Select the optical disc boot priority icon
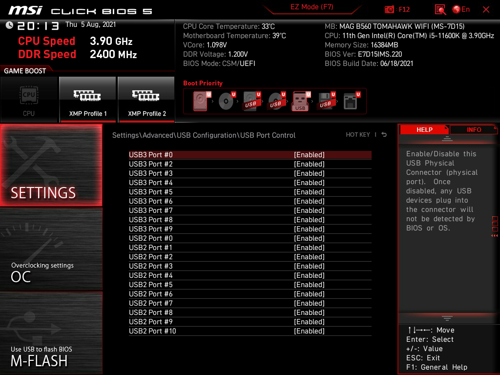 pos(227,101)
